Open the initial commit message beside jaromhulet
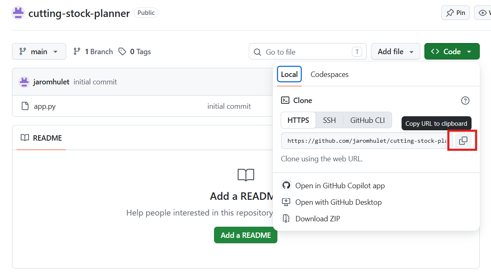 coord(95,82)
